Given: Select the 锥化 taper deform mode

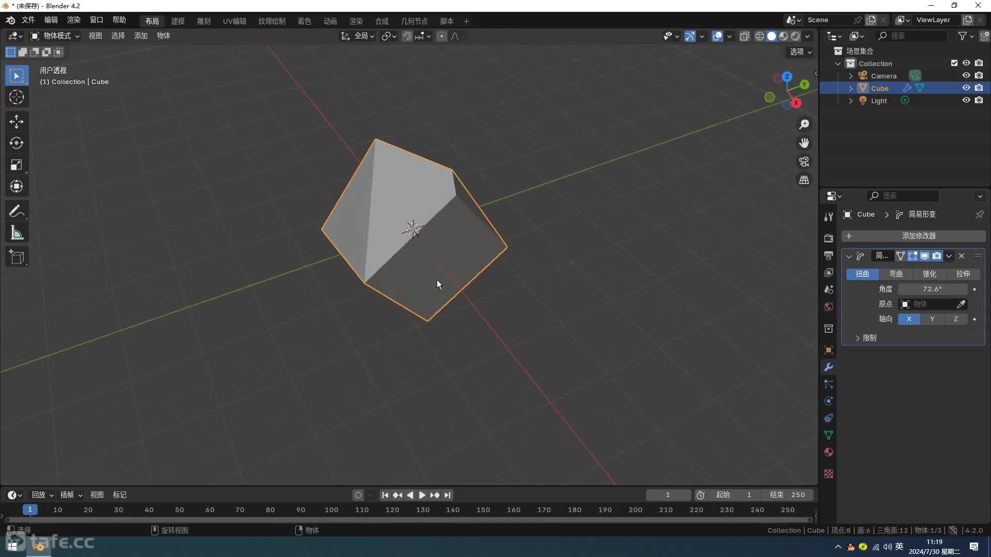Looking at the screenshot, I should click(930, 274).
